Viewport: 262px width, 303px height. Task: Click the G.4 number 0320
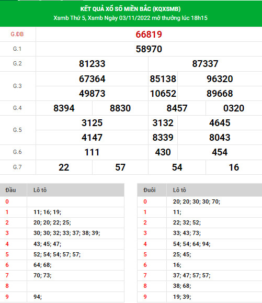tap(234, 108)
